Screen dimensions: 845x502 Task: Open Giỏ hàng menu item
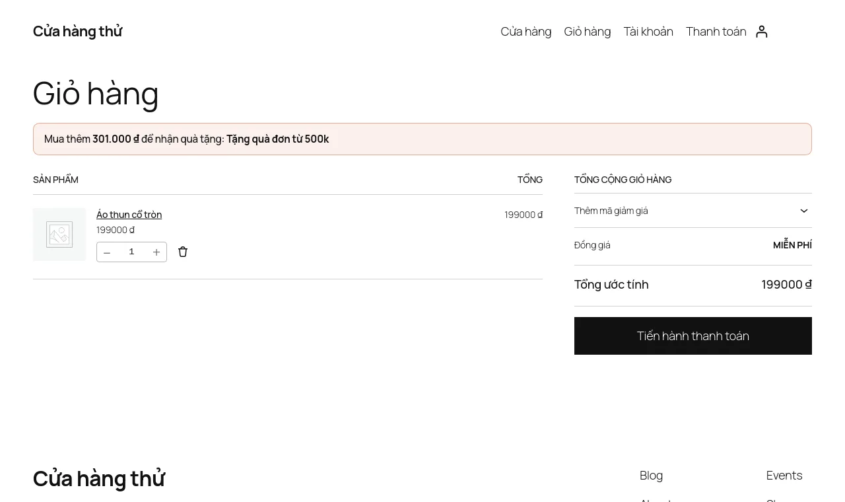pos(588,31)
